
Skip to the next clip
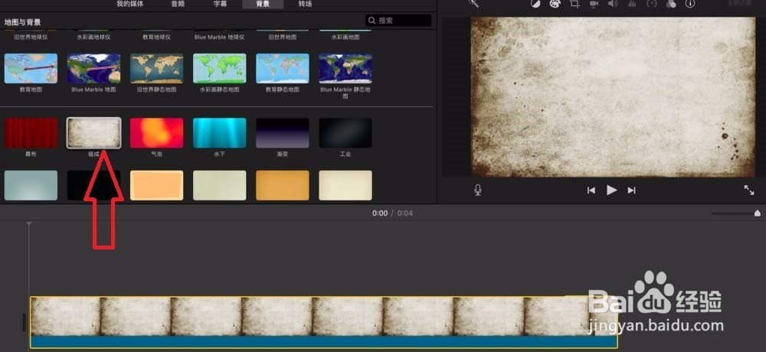(632, 191)
